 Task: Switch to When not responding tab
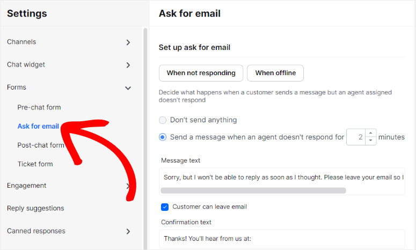pyautogui.click(x=201, y=73)
